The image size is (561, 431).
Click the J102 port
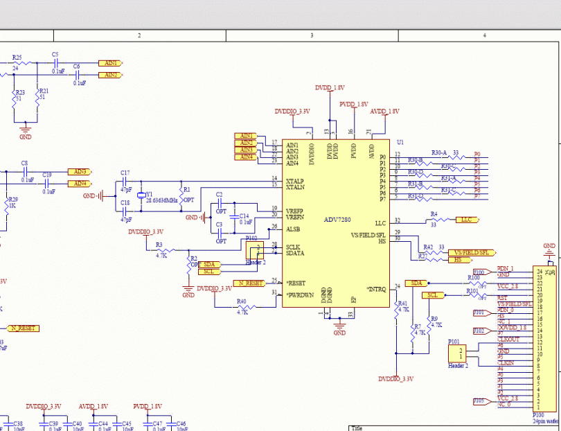pyautogui.click(x=482, y=331)
